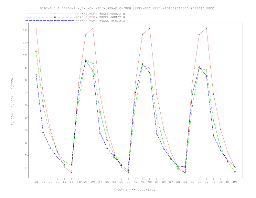Click y-axis tick label 1
The width and height of the screenshot is (256, 198).
point(26,168)
